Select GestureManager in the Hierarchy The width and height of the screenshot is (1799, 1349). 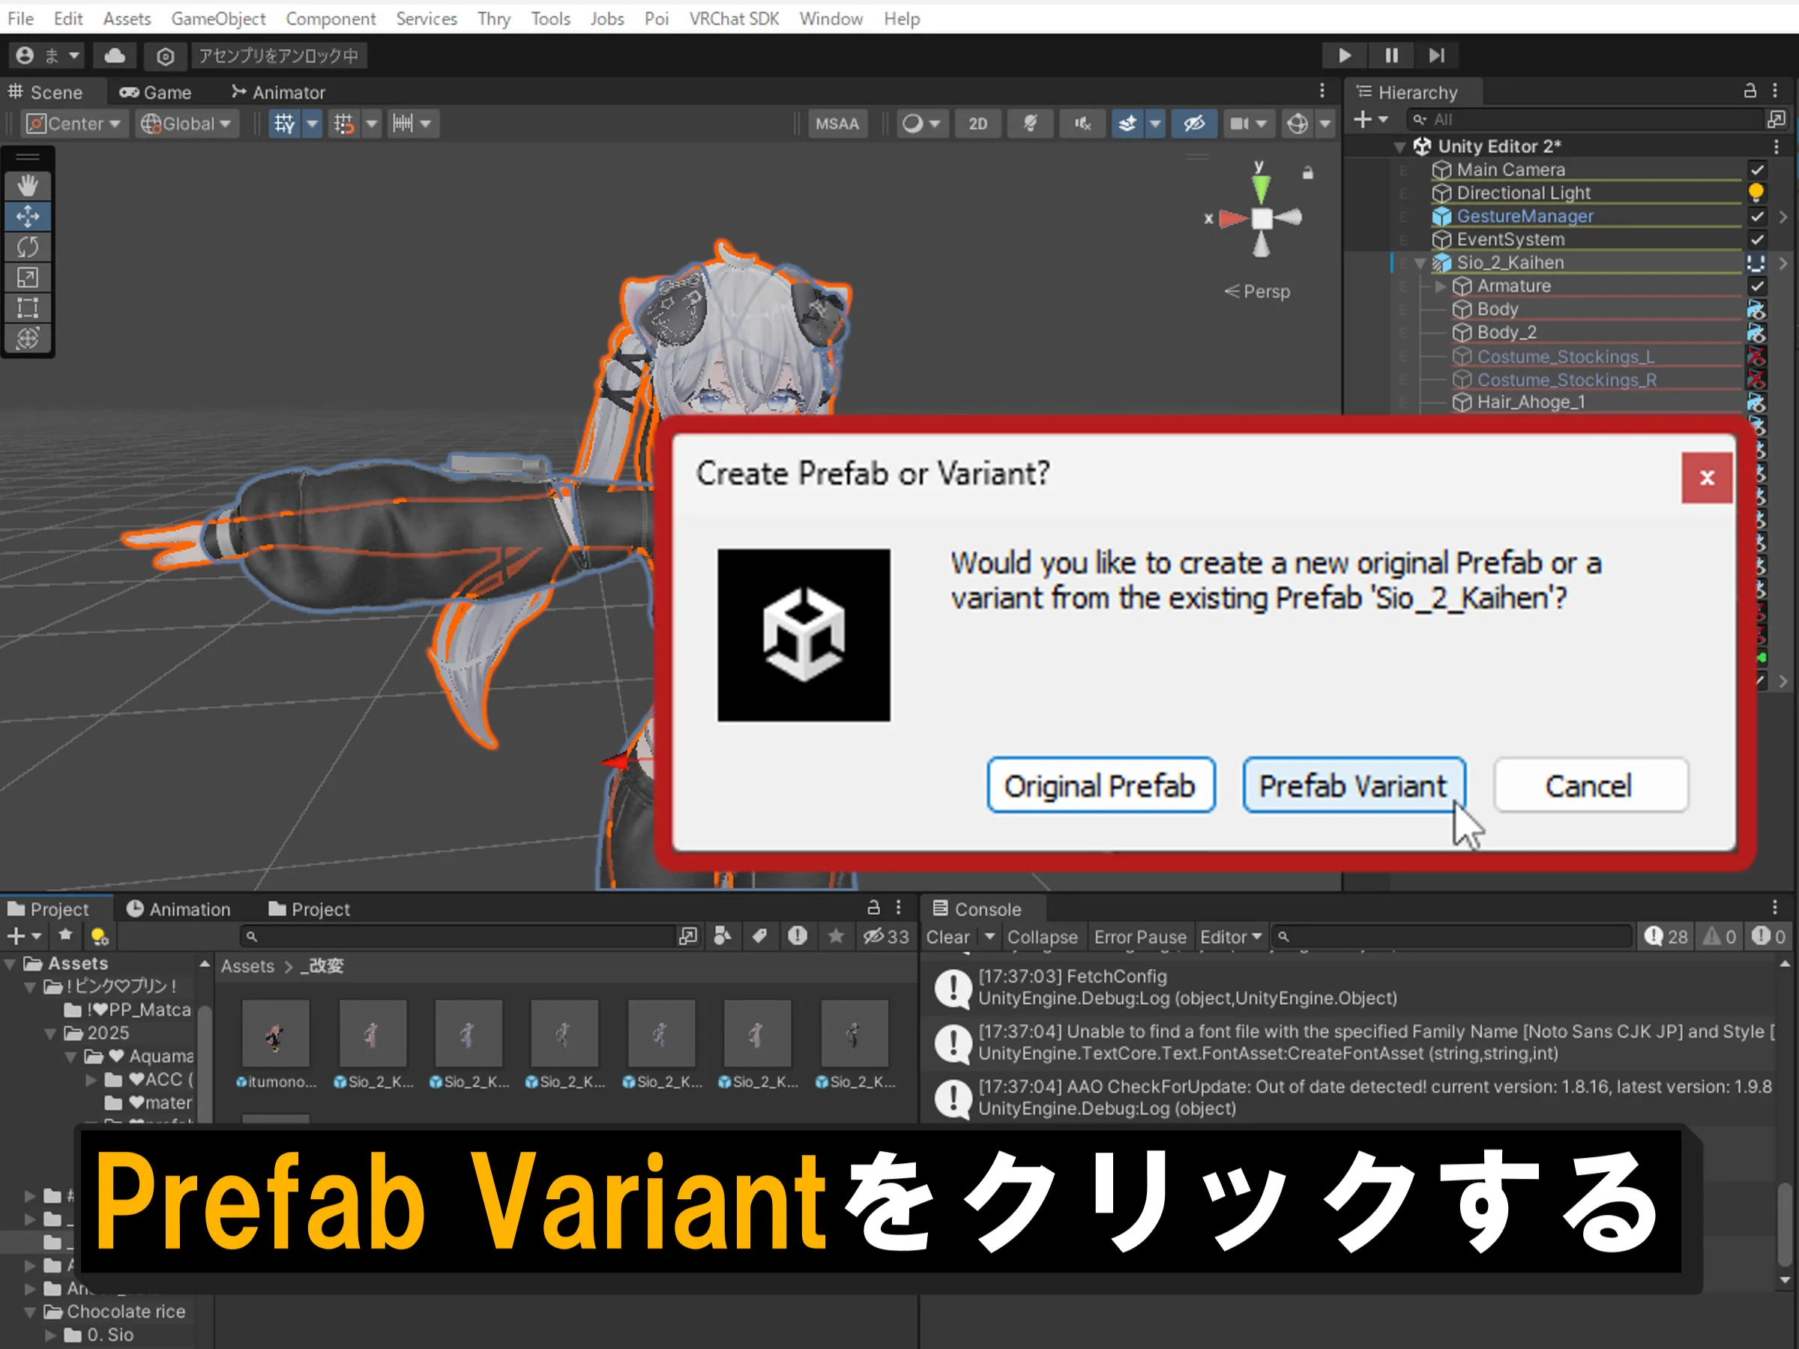tap(1525, 217)
